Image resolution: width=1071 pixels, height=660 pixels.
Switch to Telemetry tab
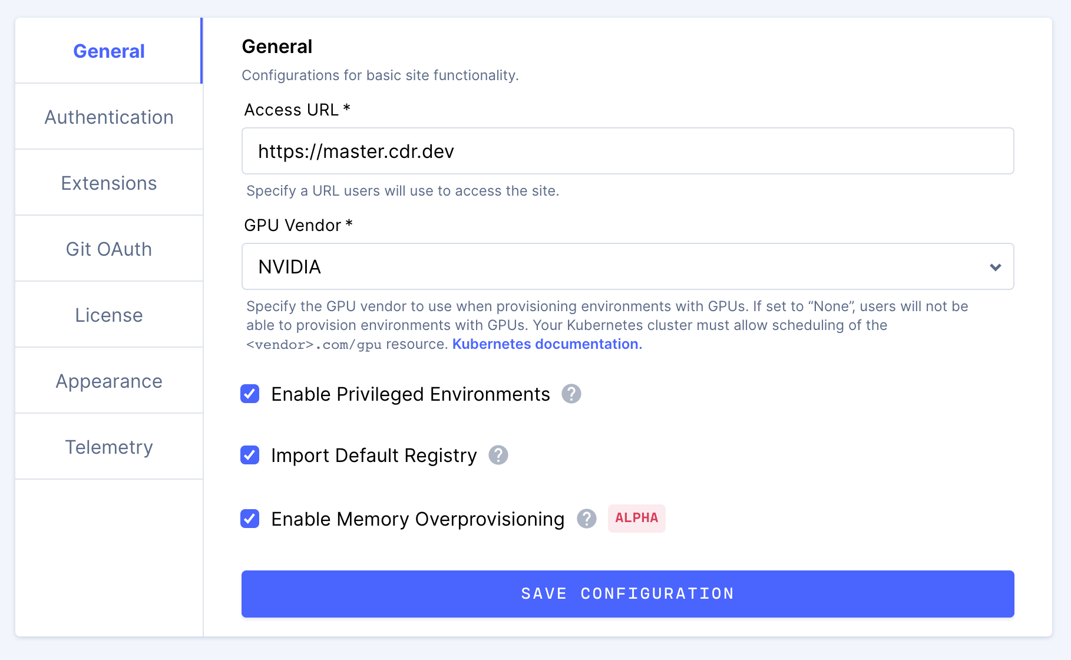[109, 447]
